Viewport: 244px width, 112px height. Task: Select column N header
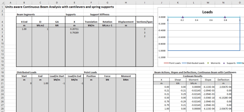coord(223,2)
